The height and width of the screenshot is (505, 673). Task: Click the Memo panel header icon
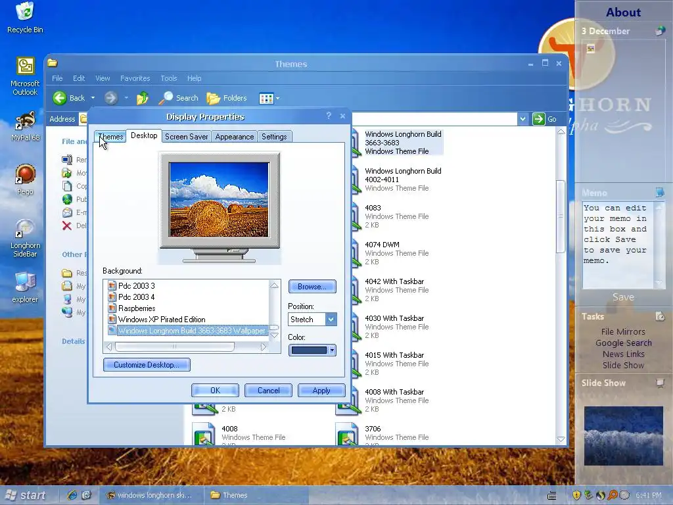click(660, 193)
